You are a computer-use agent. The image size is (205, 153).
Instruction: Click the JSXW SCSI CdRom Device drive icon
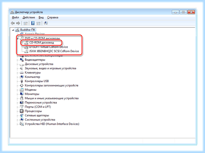coord(26,51)
